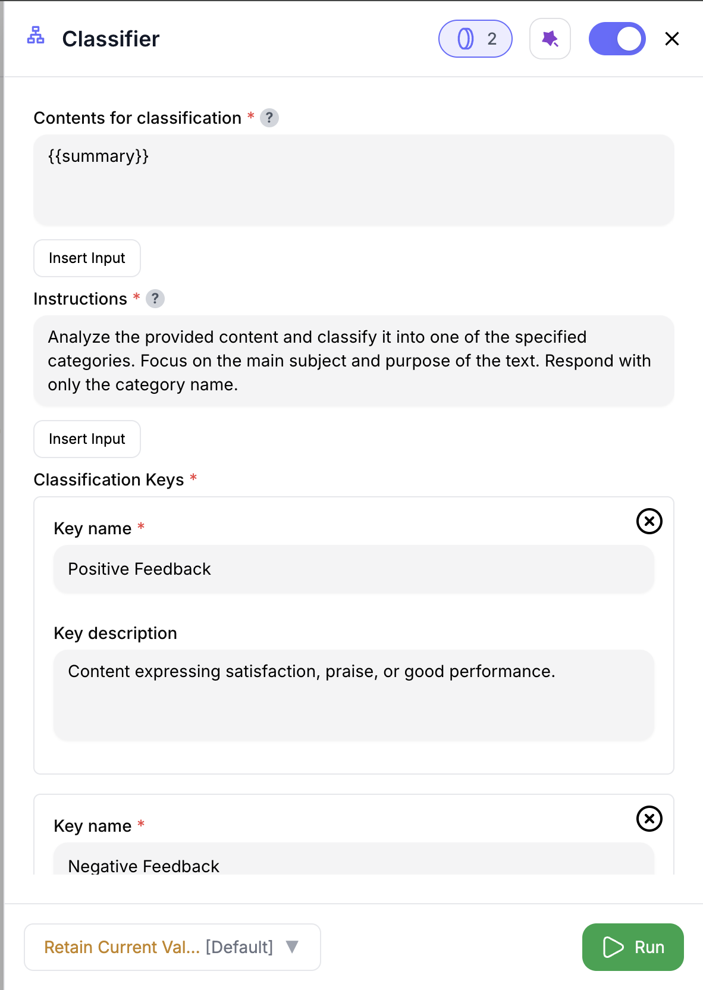The image size is (703, 990).
Task: Click Insert Input below the contents field
Action: pyautogui.click(x=87, y=258)
